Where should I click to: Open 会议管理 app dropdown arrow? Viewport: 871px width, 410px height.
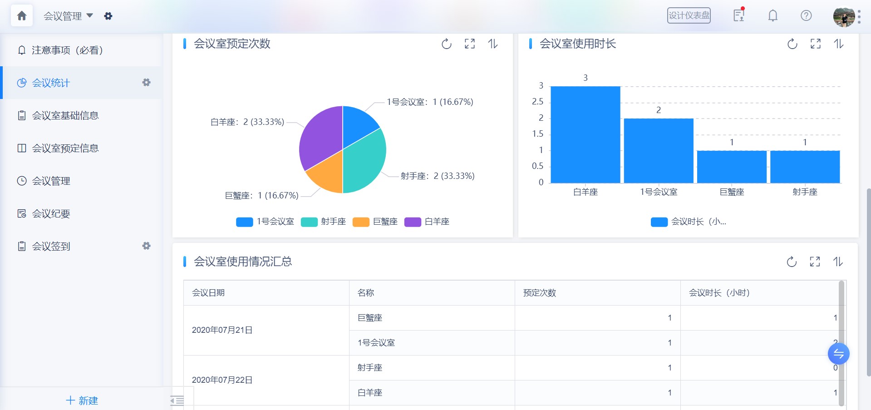tap(89, 15)
